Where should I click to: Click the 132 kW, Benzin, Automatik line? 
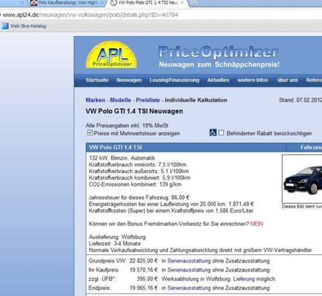pos(122,158)
